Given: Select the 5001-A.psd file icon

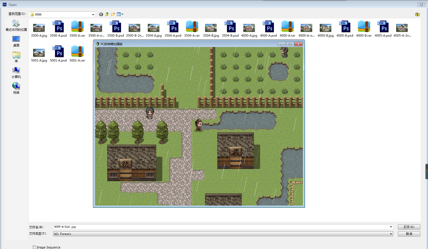Looking at the screenshot, I should coord(58,52).
